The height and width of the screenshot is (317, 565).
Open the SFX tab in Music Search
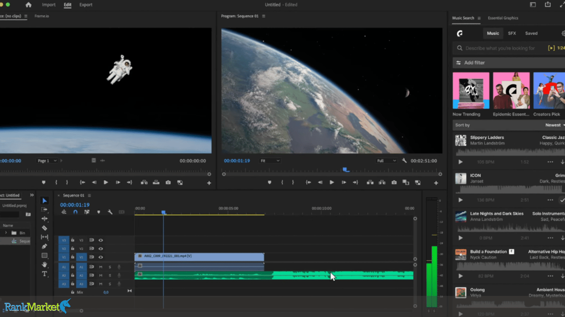[512, 33]
